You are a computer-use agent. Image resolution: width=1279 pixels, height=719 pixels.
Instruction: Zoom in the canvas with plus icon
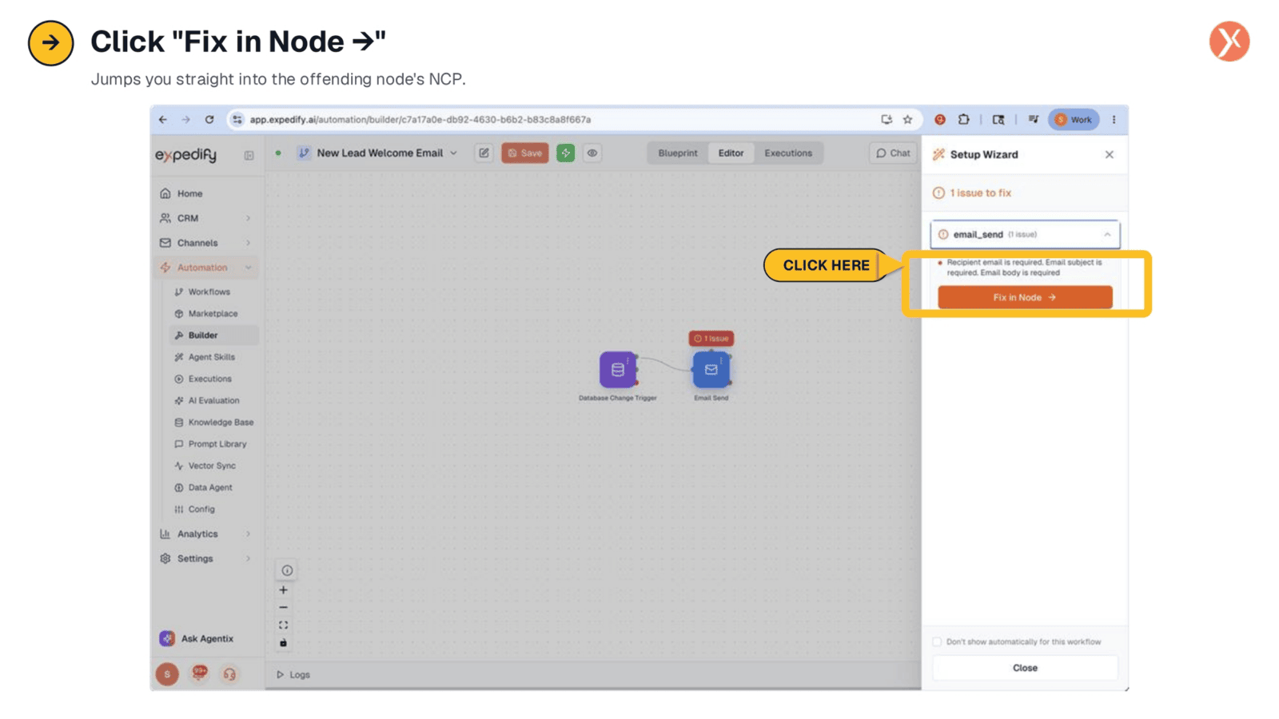(283, 590)
